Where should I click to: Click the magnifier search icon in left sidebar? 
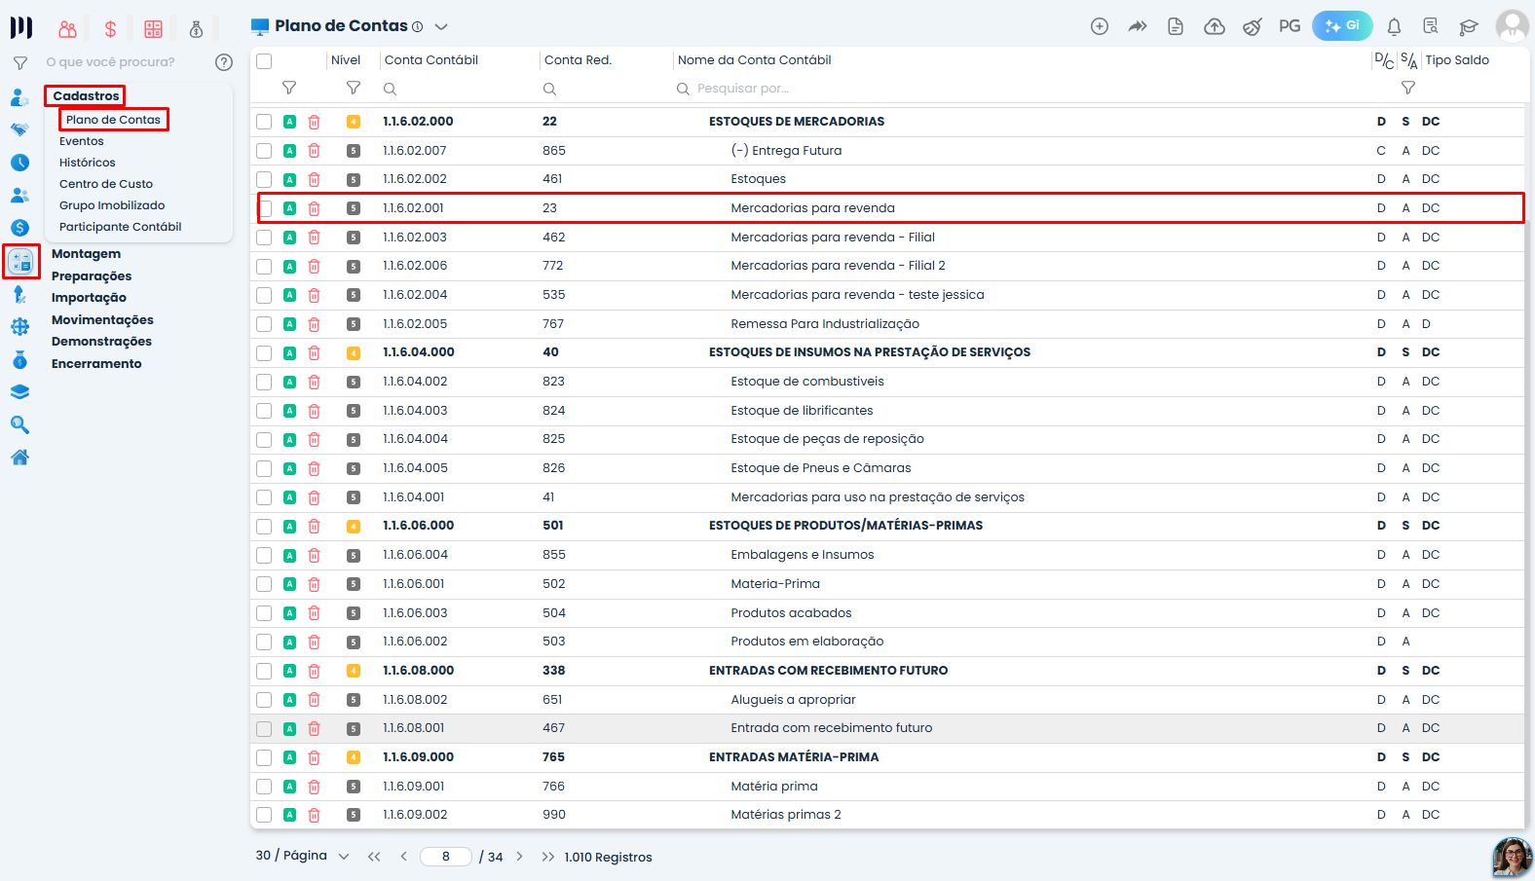(19, 424)
